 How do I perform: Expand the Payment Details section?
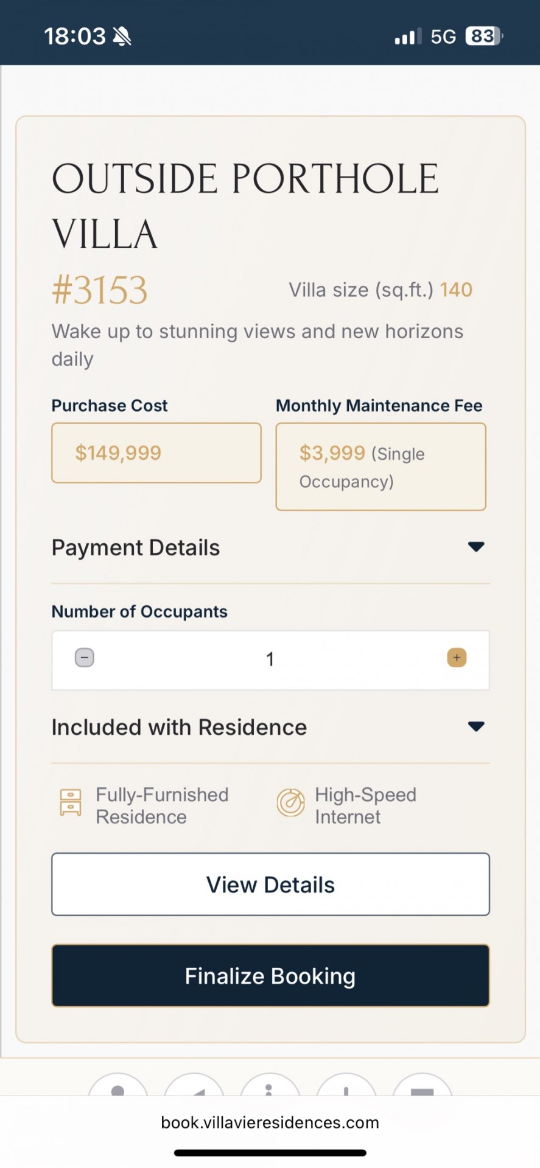click(x=475, y=547)
